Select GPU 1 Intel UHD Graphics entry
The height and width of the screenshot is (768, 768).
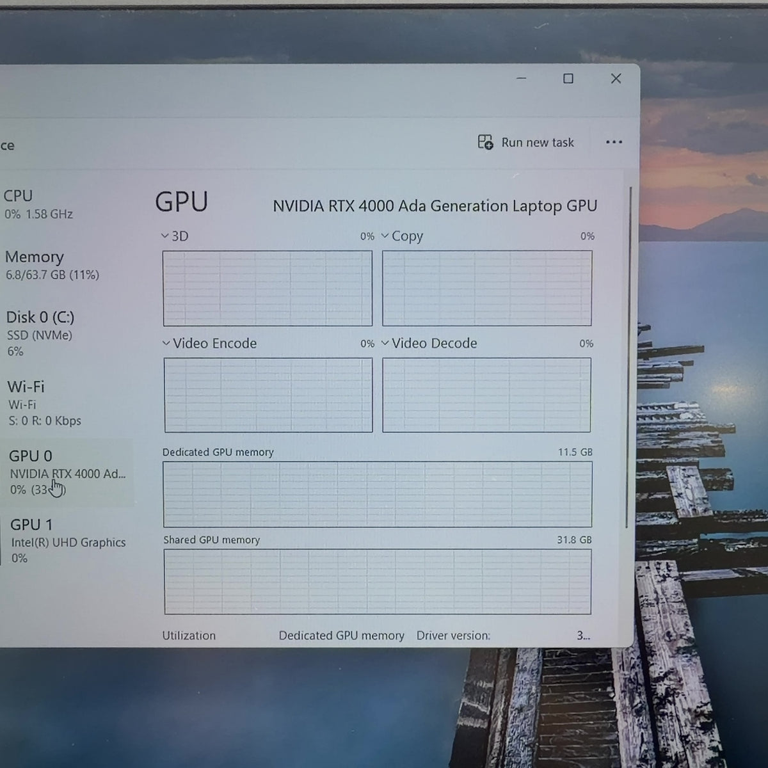tap(67, 541)
